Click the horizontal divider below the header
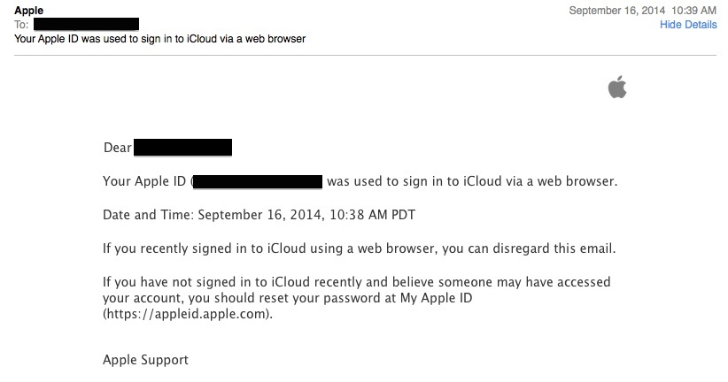 click(x=366, y=55)
